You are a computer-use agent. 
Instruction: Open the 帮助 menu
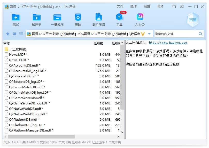point(160,6)
